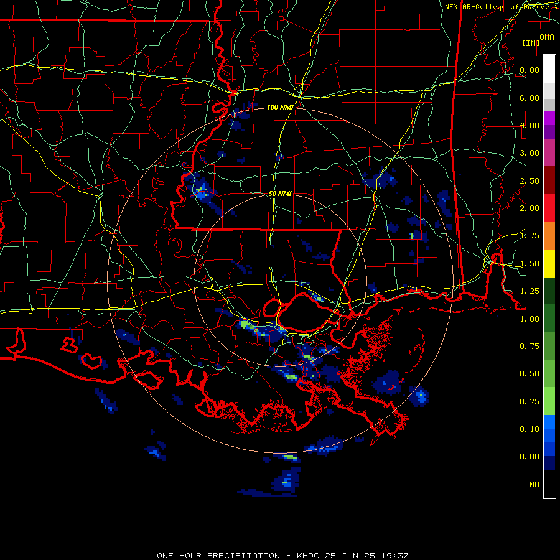Click the '4.00' legend value
The width and height of the screenshot is (560, 560).
coord(530,125)
